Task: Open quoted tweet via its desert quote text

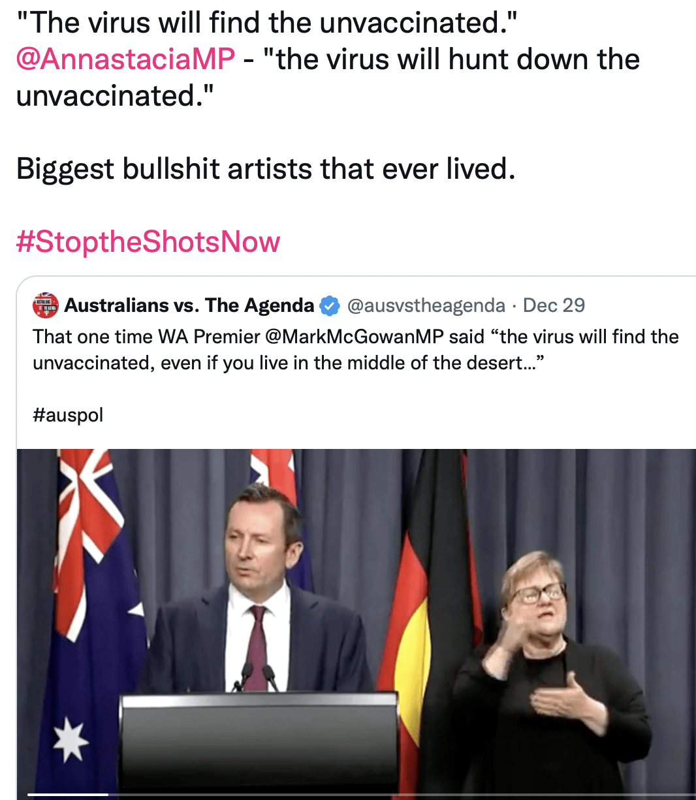Action: 356,350
